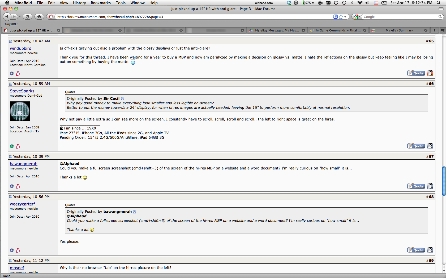Close the 'My eBay Messages' tab

303,30
